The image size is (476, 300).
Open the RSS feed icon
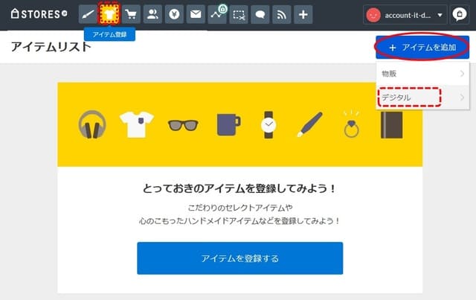point(282,14)
